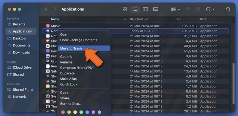This screenshot has height=116, width=238.
Task: Select the System Settings app icon
Action: tap(48, 96)
